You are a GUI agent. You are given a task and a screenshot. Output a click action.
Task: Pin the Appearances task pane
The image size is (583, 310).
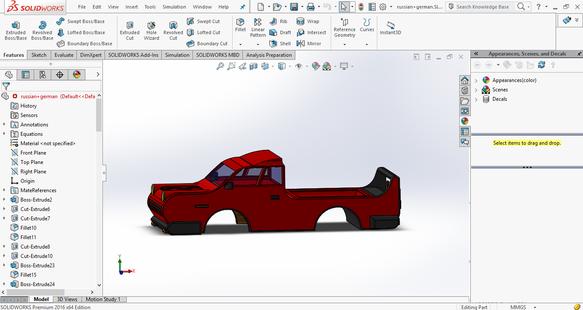(579, 54)
